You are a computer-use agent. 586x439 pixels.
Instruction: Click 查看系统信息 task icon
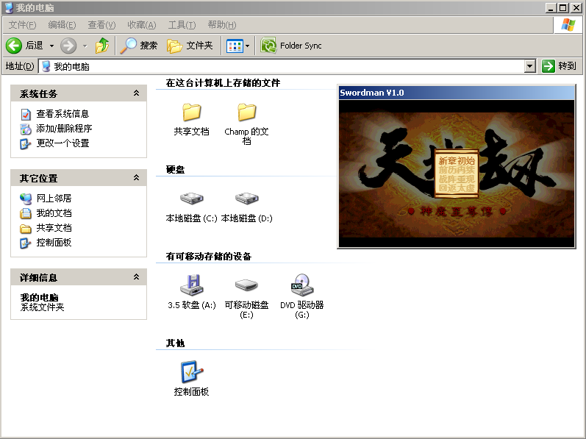[26, 114]
